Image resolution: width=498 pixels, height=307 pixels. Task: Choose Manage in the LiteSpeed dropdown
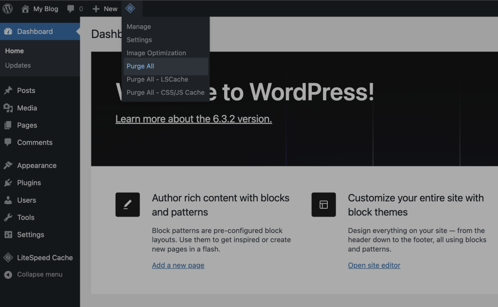[x=139, y=27]
